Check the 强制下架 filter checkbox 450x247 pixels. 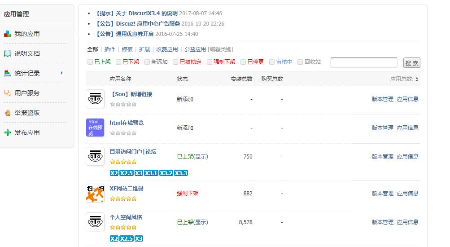click(210, 62)
